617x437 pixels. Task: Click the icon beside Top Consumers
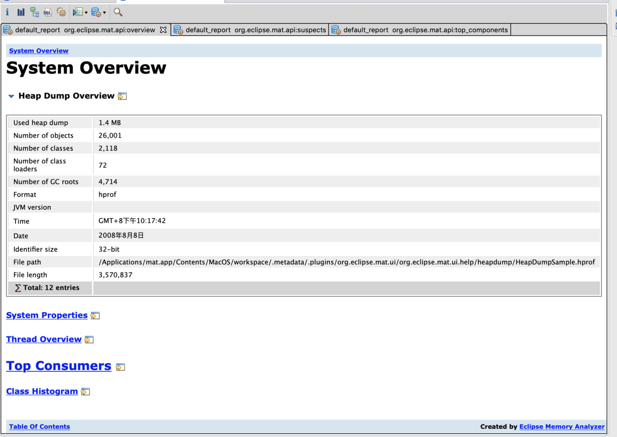[120, 367]
